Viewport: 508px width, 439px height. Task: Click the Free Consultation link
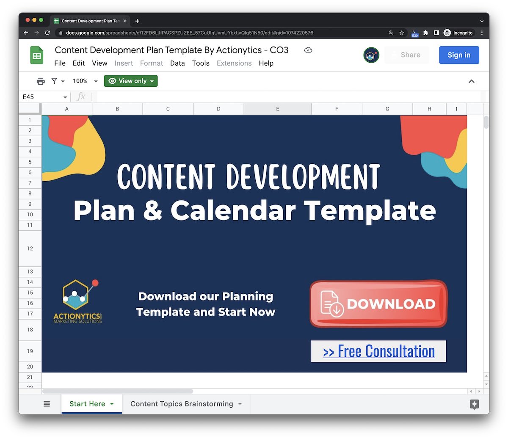coord(378,351)
